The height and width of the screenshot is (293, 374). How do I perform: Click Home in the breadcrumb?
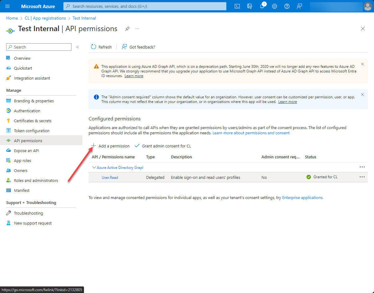[x=12, y=18]
